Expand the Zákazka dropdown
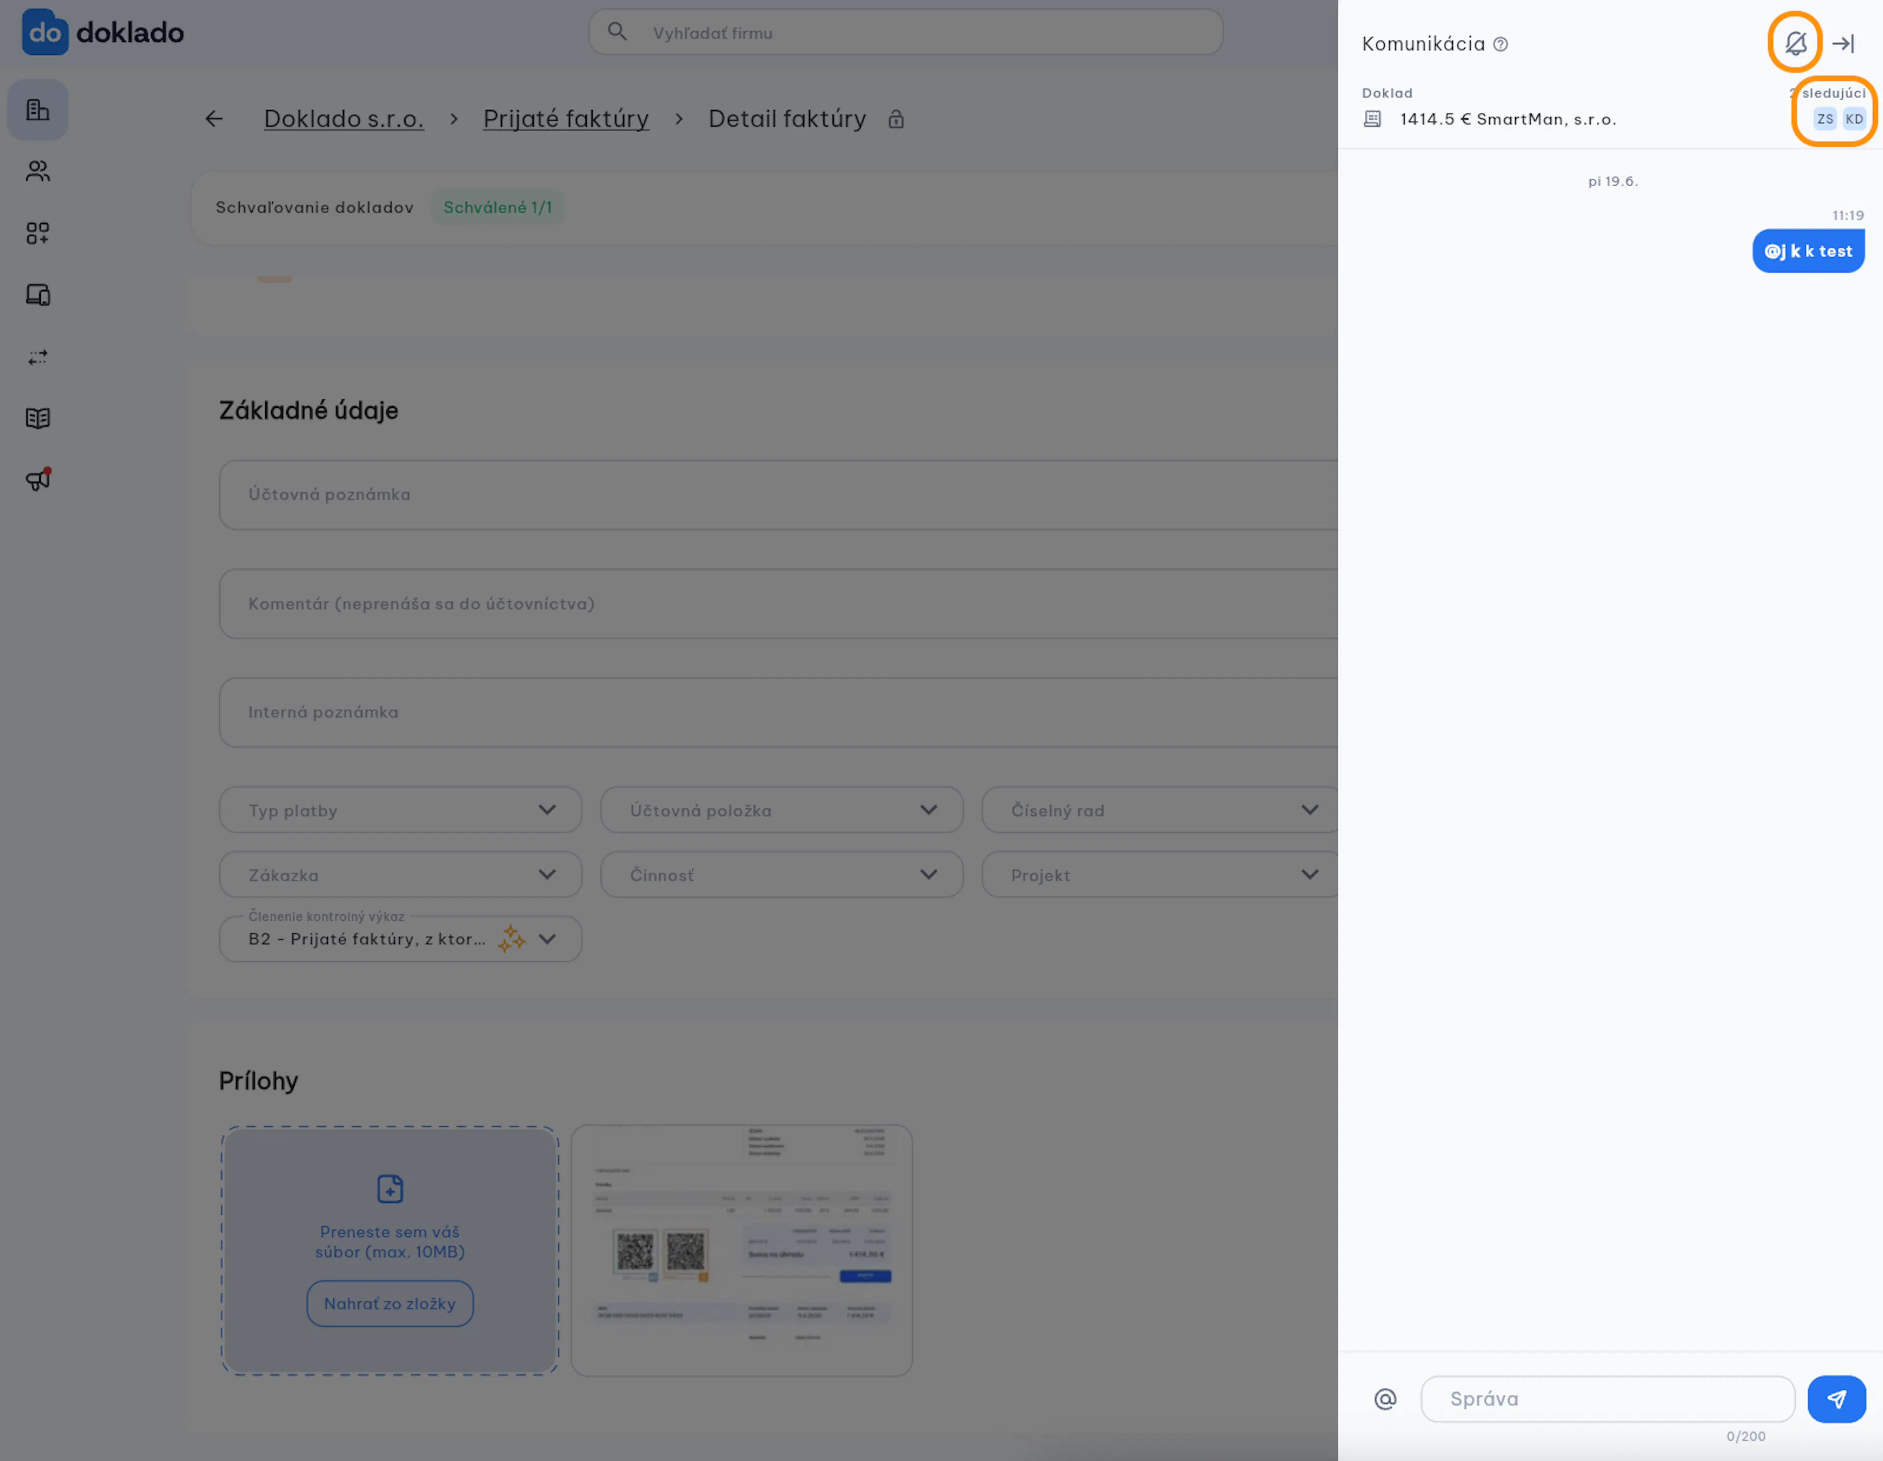Screen dimensions: 1883x1461 (401, 875)
